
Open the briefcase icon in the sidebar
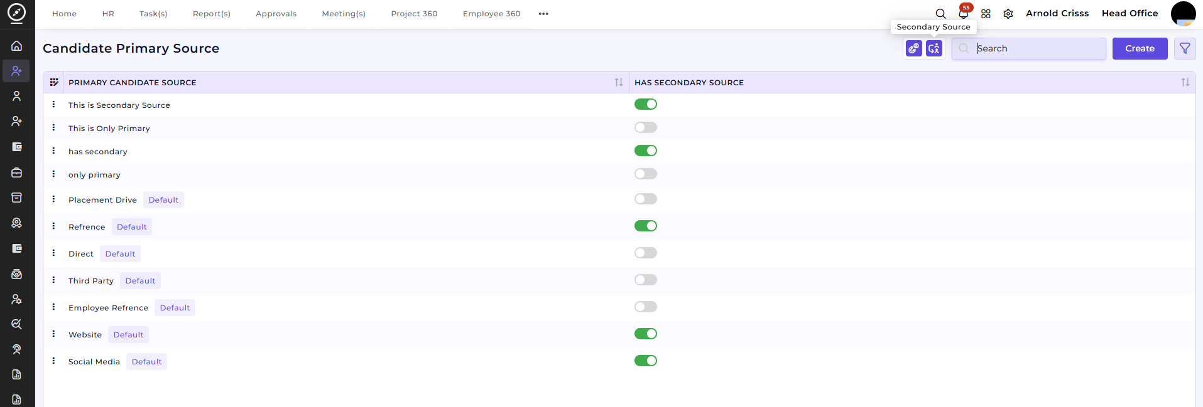coord(17,172)
